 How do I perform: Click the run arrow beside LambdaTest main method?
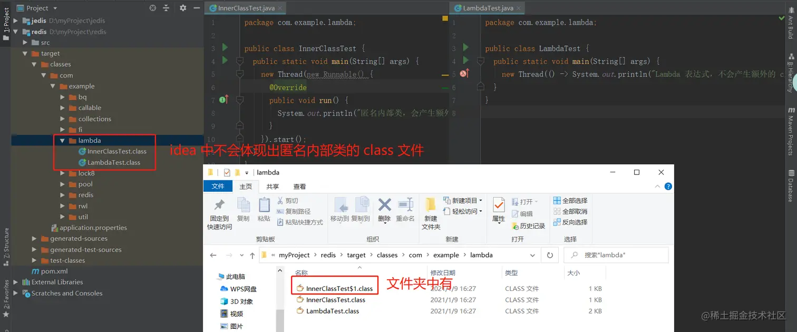(465, 60)
